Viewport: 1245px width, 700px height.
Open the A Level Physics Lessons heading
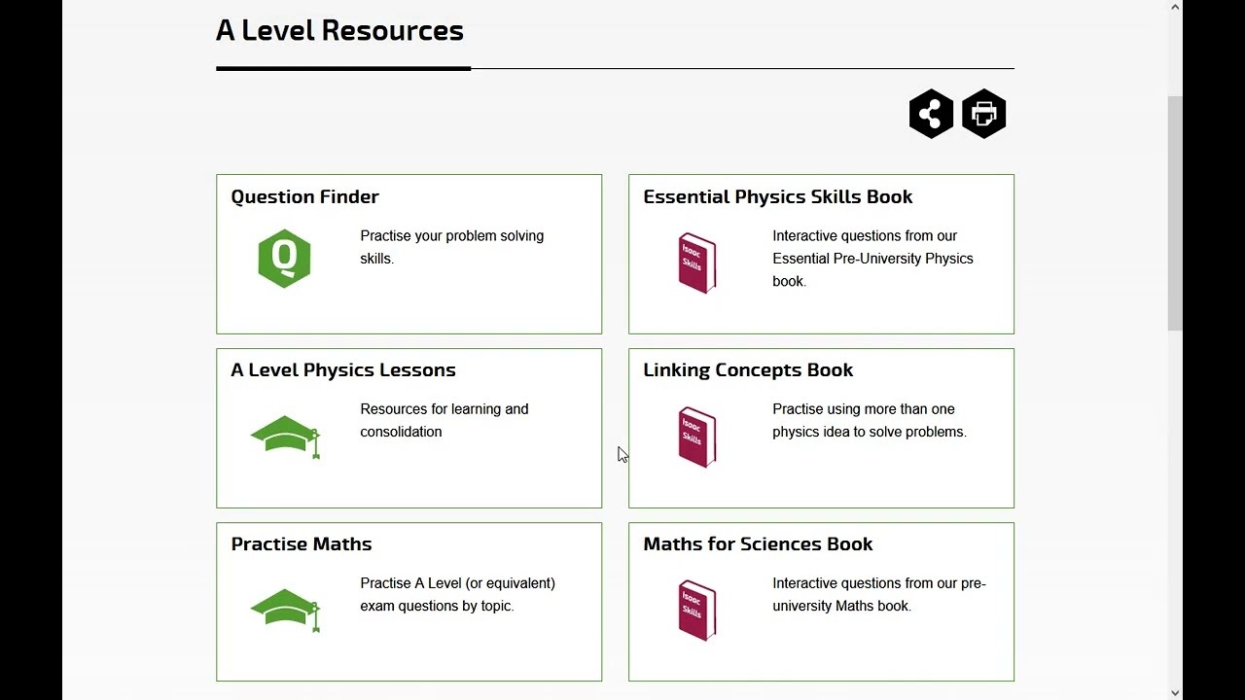click(x=343, y=369)
